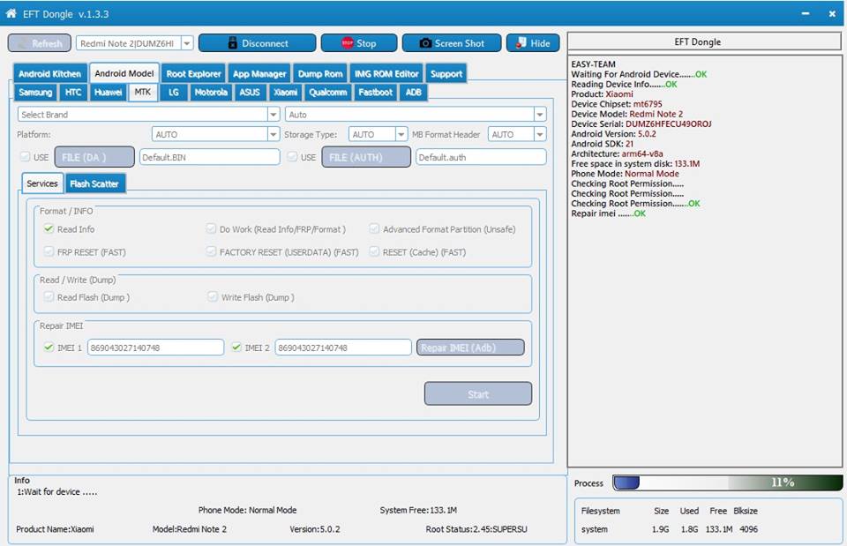Click the IMEI 2 number field
This screenshot has height=546, width=847.
click(343, 348)
